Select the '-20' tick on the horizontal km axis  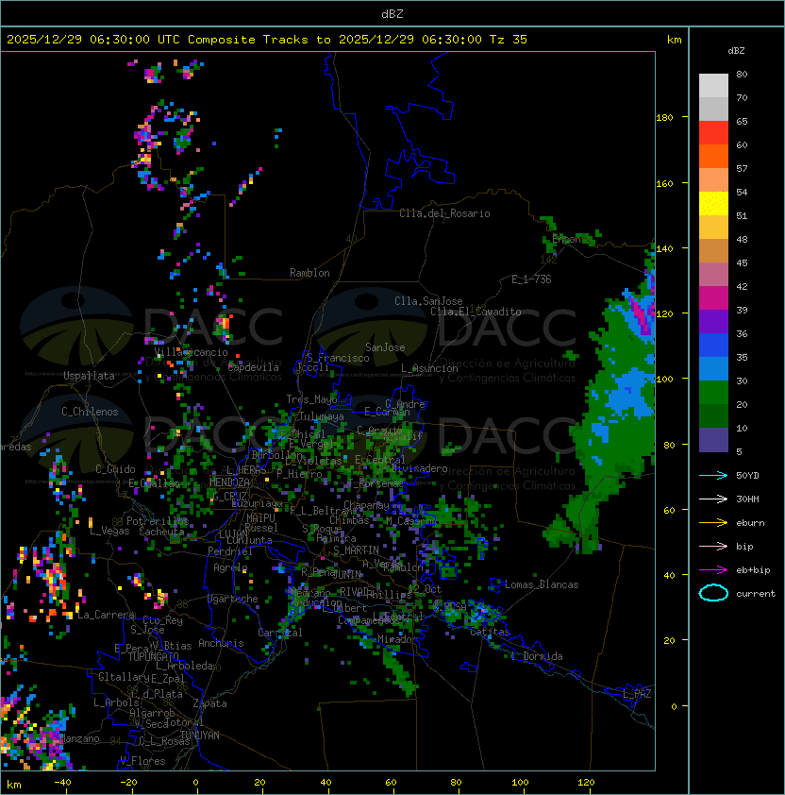click(x=128, y=783)
